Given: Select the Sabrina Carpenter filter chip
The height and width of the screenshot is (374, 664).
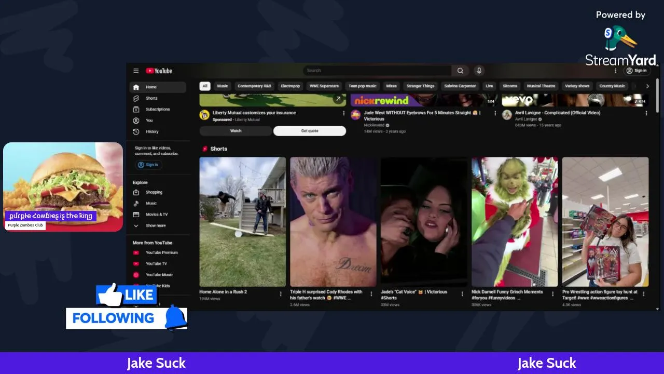Looking at the screenshot, I should [460, 86].
